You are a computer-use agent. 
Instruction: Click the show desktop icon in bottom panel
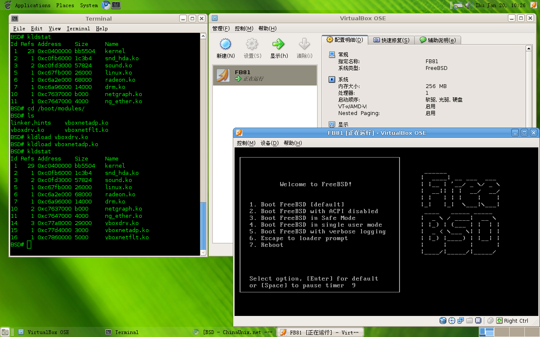[x=5, y=332]
